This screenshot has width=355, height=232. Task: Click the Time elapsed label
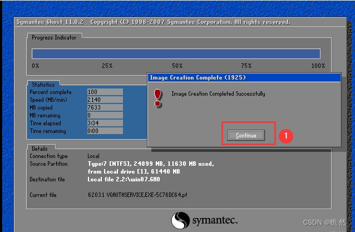pos(45,123)
